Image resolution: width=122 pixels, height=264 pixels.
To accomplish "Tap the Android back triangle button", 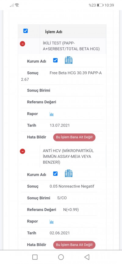I will pyautogui.click(x=87, y=257).
